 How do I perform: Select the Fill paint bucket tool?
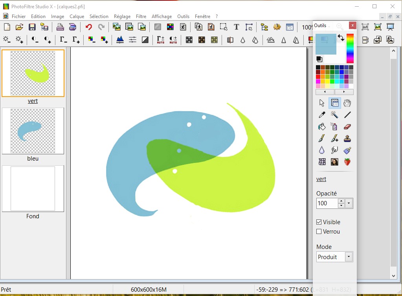[x=322, y=126]
